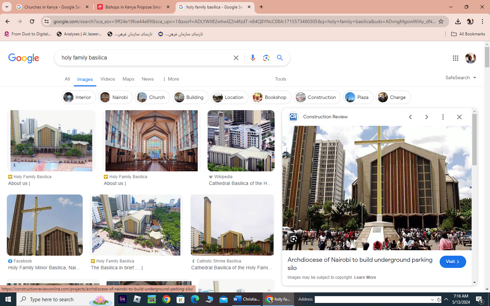Expand the More search categories menu

coord(171,79)
